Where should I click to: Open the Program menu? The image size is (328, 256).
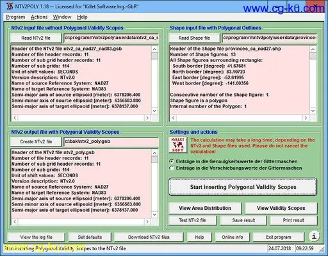tap(15, 17)
